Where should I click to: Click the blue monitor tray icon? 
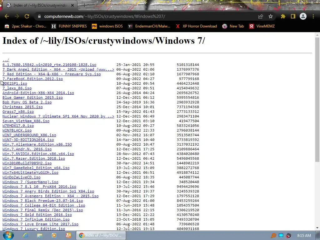click(281, 235)
